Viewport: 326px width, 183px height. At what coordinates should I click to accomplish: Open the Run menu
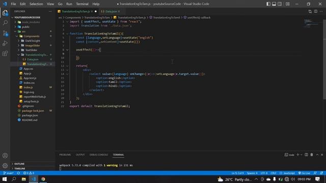coord(69,4)
